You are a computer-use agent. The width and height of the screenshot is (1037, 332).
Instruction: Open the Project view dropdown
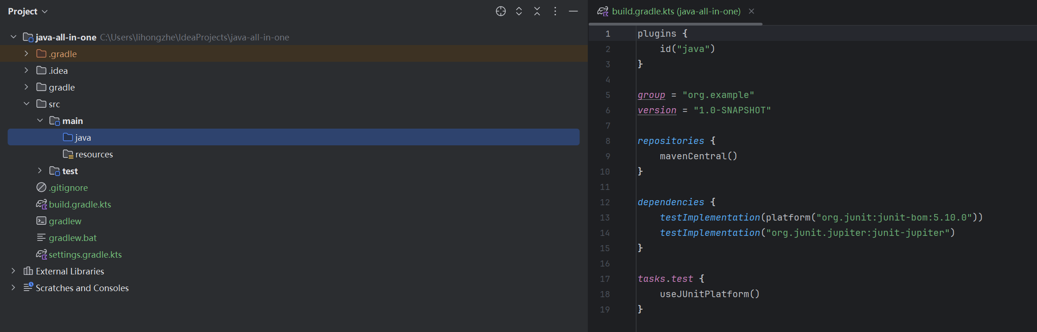click(x=27, y=12)
